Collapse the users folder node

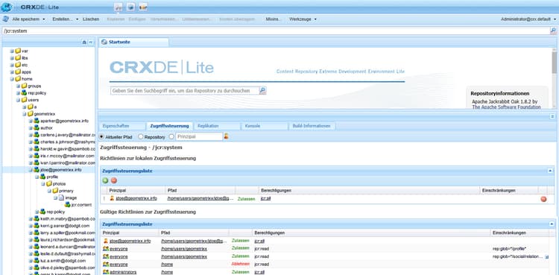18,100
